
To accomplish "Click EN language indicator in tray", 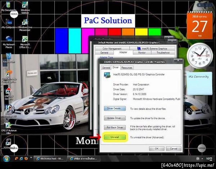I will click(198, 159).
